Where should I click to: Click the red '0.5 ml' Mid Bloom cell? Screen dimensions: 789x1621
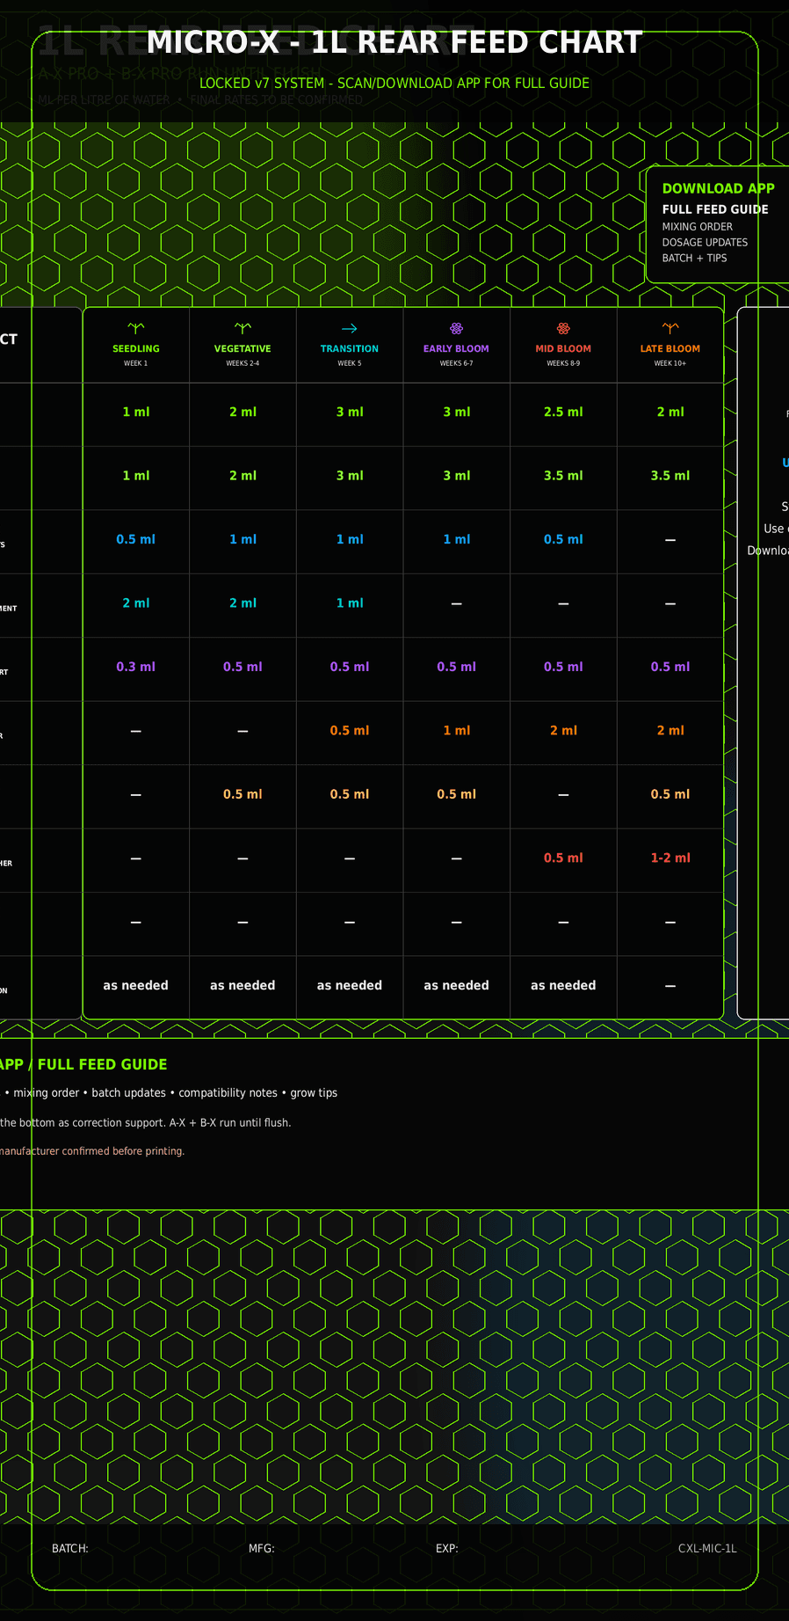563,858
